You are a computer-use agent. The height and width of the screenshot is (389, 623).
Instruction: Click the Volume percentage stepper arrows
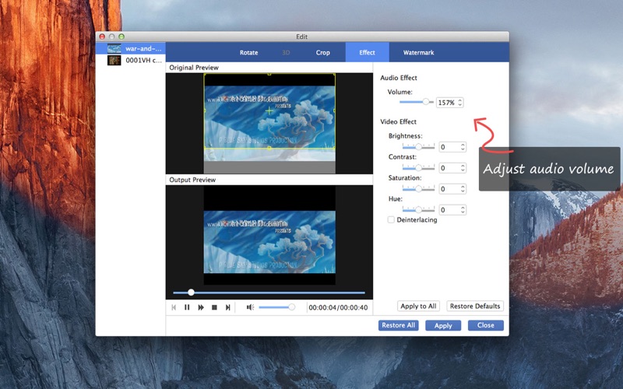coord(460,103)
